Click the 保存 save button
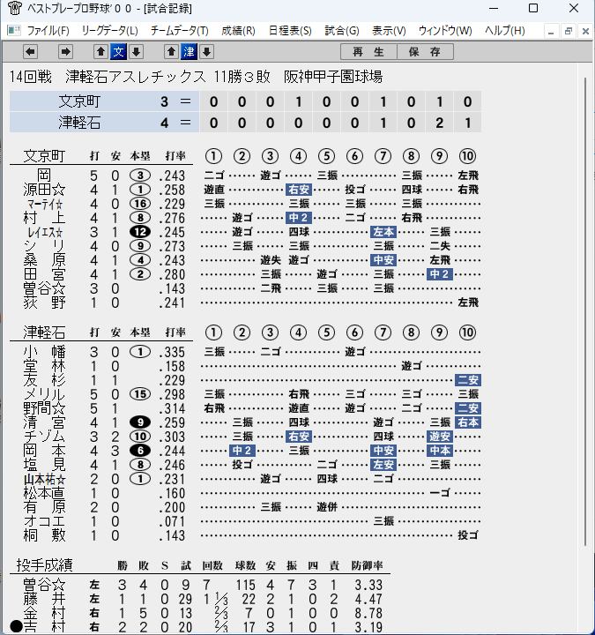The image size is (595, 635). click(425, 52)
